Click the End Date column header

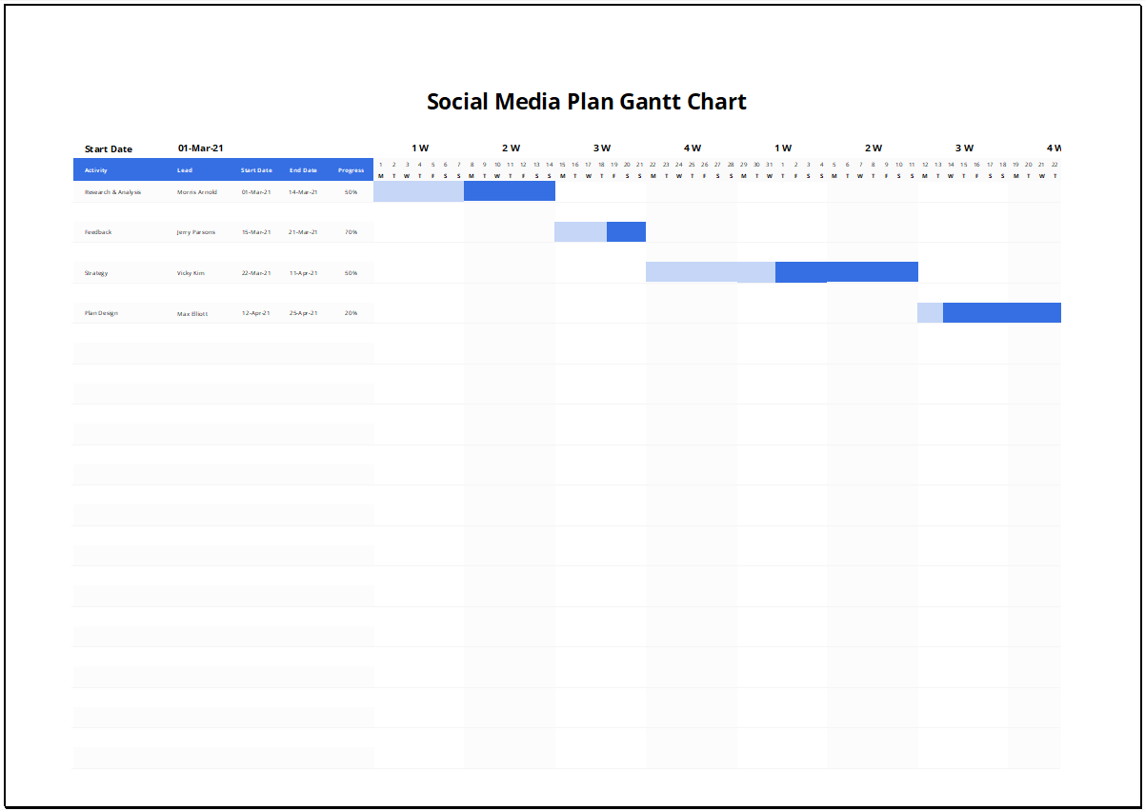coord(303,170)
